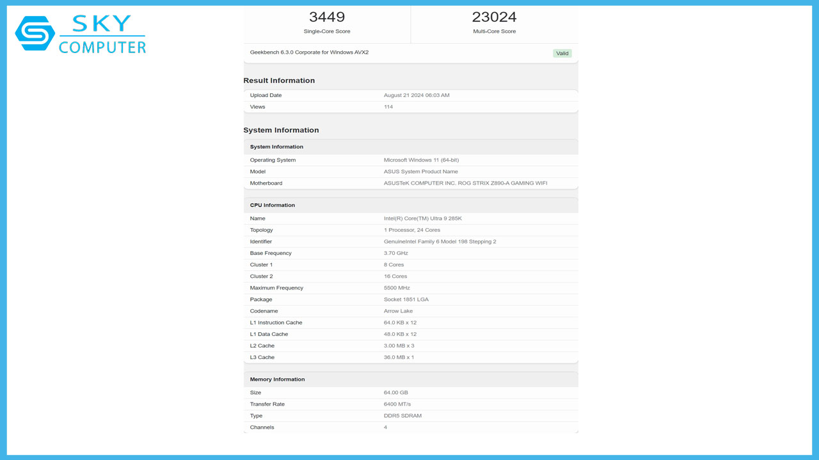Click the ROG STRIX Z890-A motherboard entry
This screenshot has width=819, height=460.
click(x=465, y=183)
